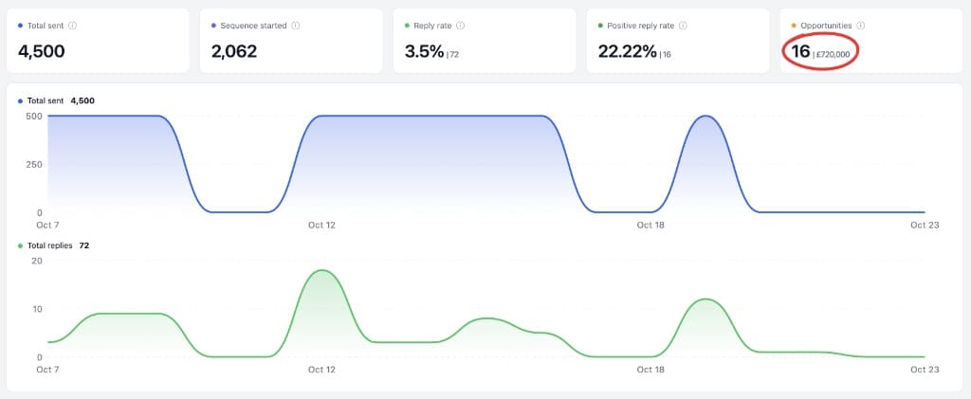Click info icon next to Total sent

click(x=72, y=26)
